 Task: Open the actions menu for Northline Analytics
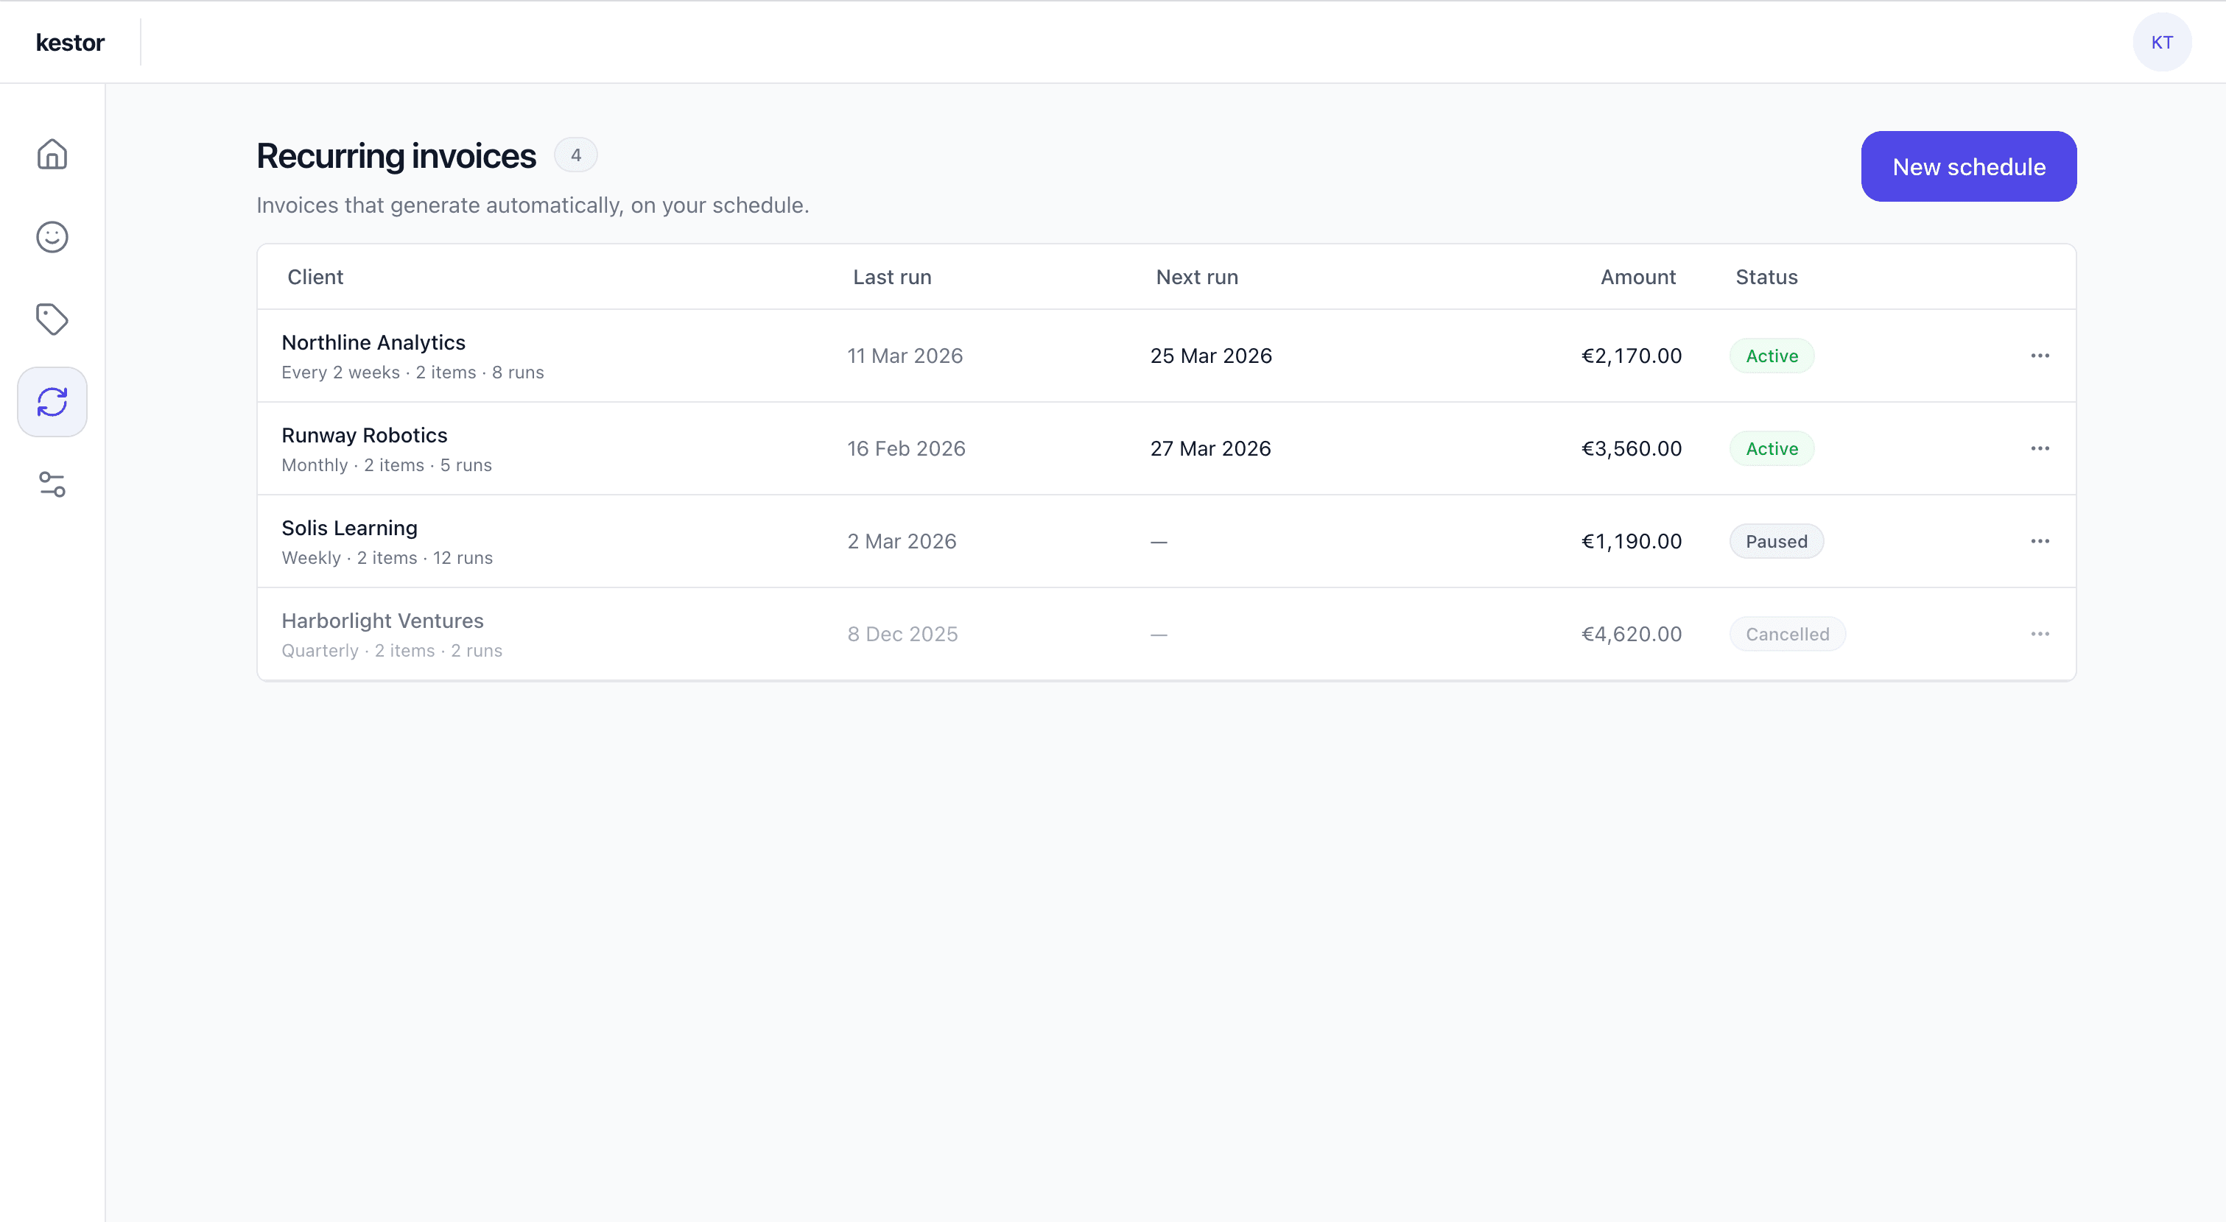(x=2041, y=355)
